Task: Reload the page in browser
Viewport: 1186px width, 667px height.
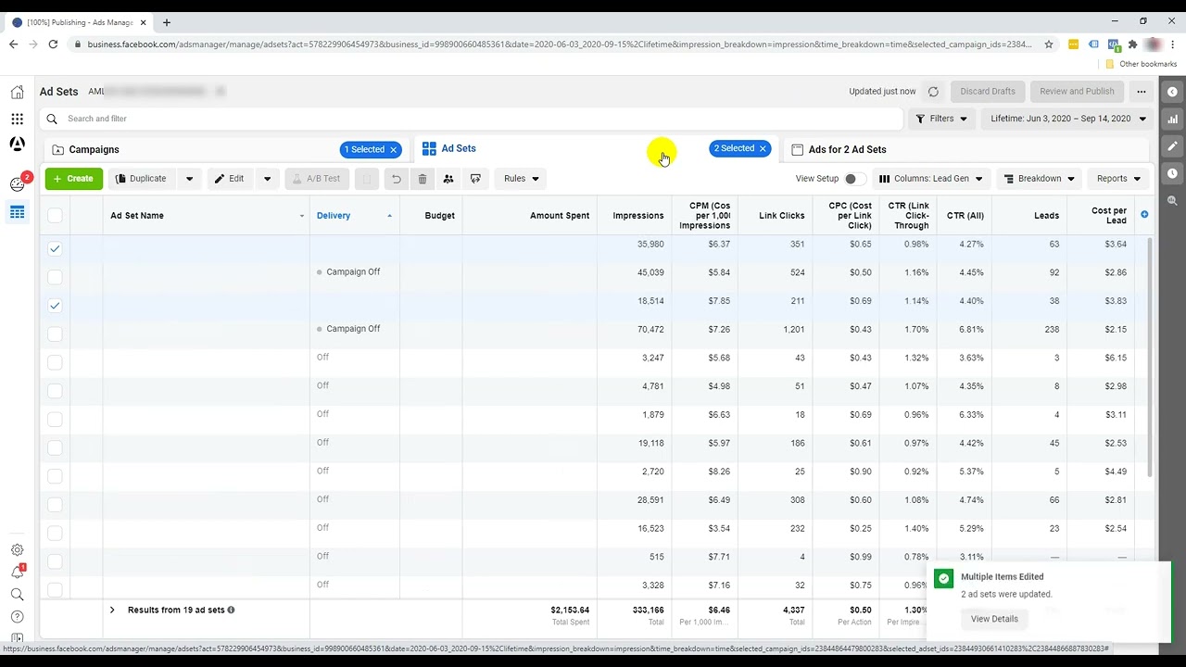Action: (x=54, y=44)
